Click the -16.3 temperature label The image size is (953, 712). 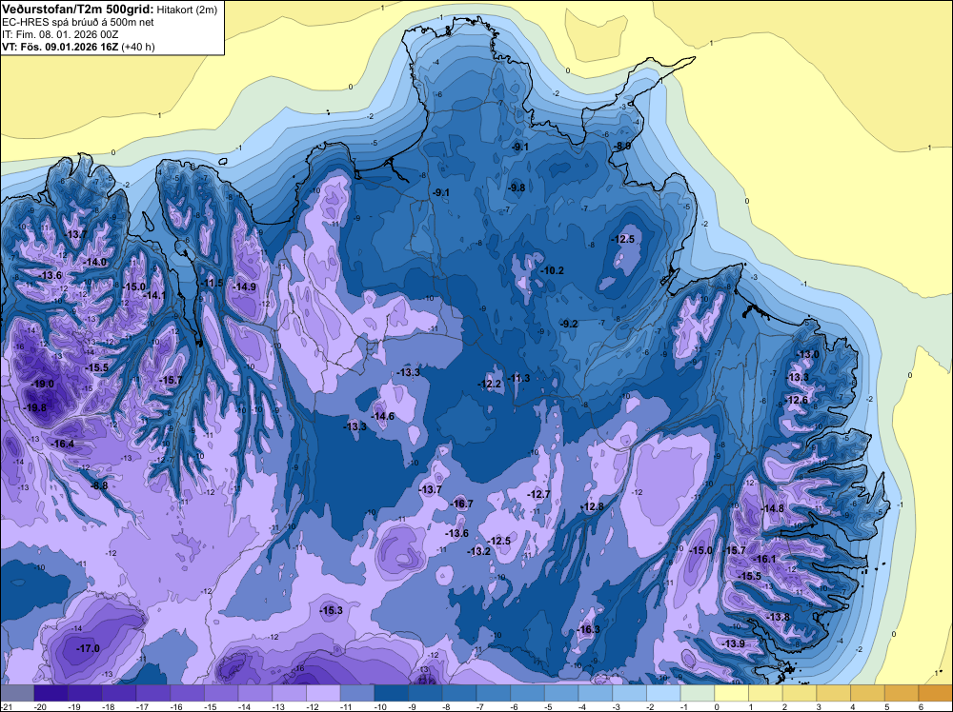(588, 629)
